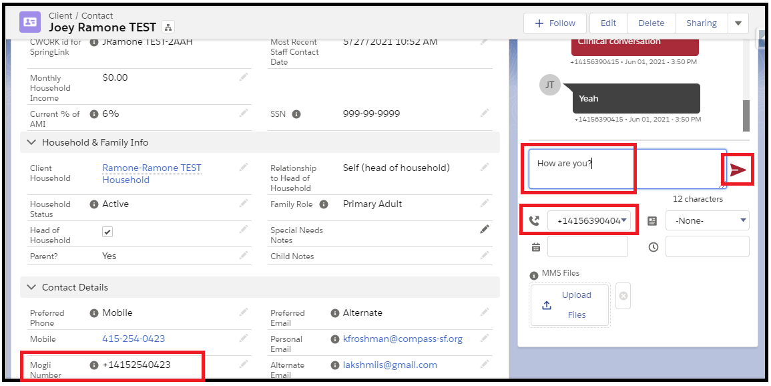
Task: Click the scheduled date input field
Action: coord(587,246)
